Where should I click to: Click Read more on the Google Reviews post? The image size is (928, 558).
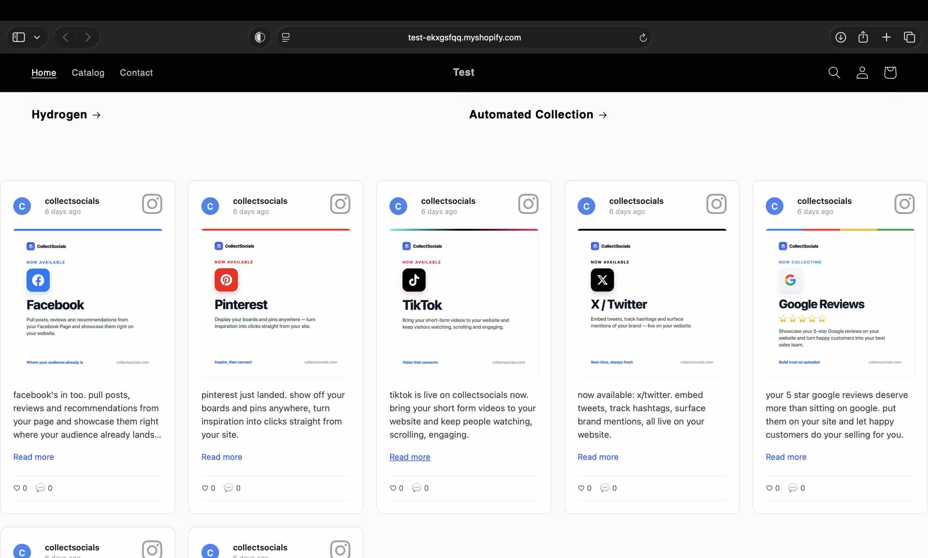pyautogui.click(x=786, y=457)
